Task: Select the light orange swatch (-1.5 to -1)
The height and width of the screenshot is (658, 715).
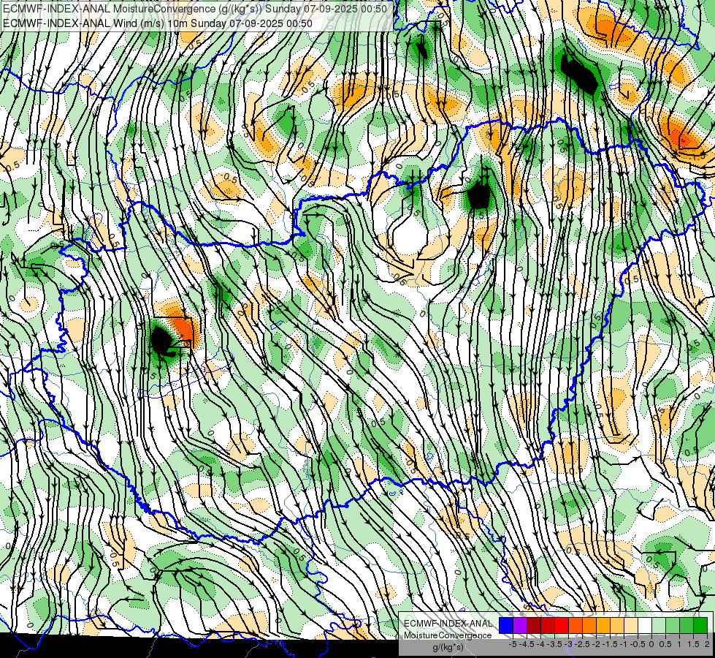Action: (x=617, y=626)
